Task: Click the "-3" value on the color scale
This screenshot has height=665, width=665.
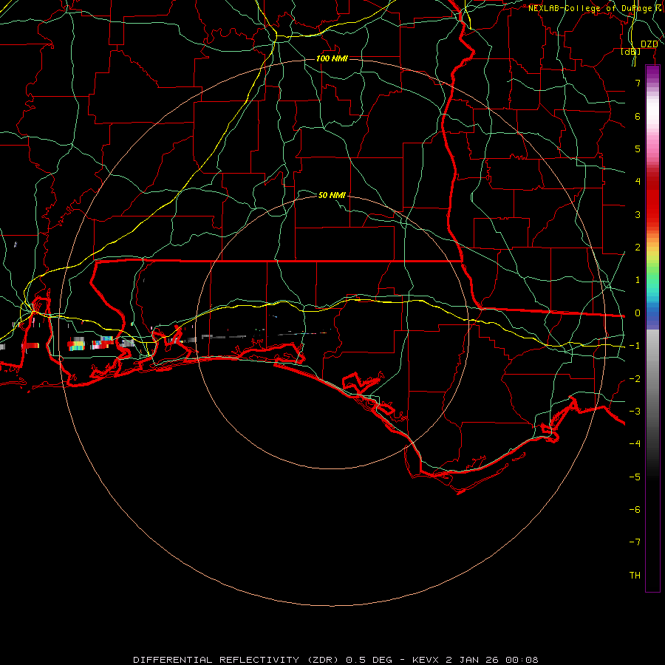Action: [x=635, y=412]
